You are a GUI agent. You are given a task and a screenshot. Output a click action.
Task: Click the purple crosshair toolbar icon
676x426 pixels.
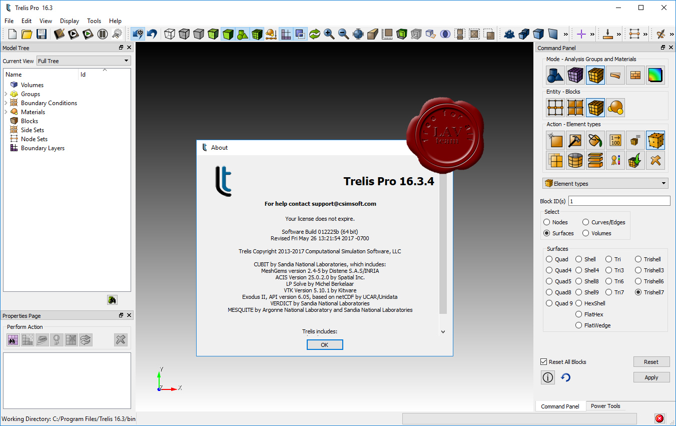coord(581,34)
